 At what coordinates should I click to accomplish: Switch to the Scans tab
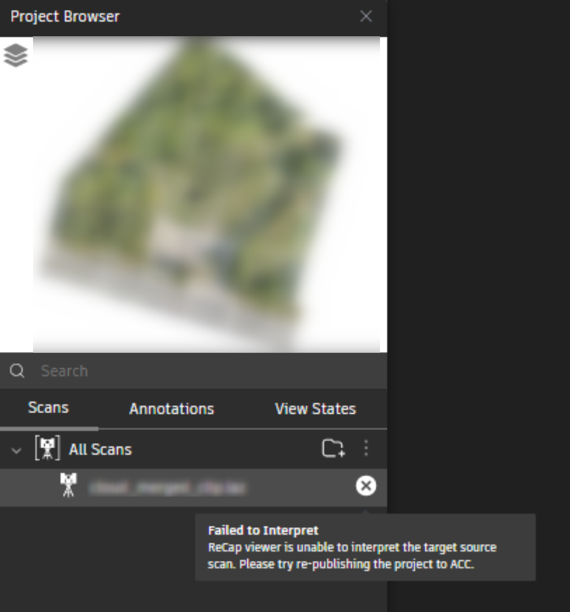pos(49,408)
